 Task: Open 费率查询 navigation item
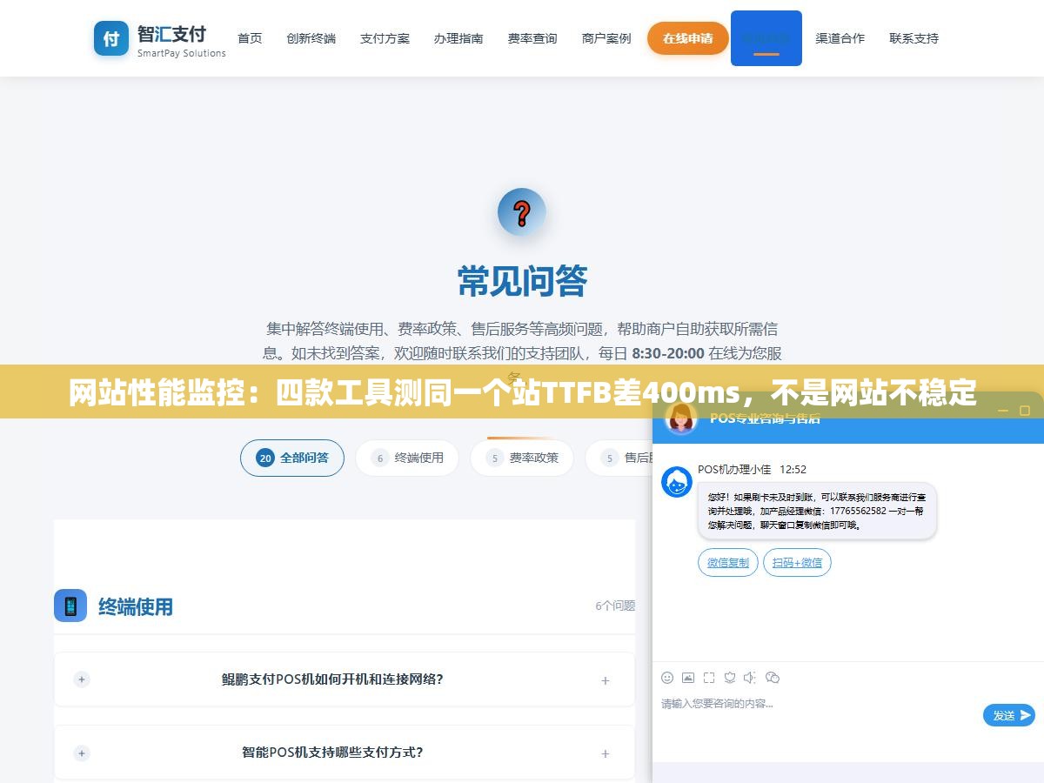(x=532, y=38)
